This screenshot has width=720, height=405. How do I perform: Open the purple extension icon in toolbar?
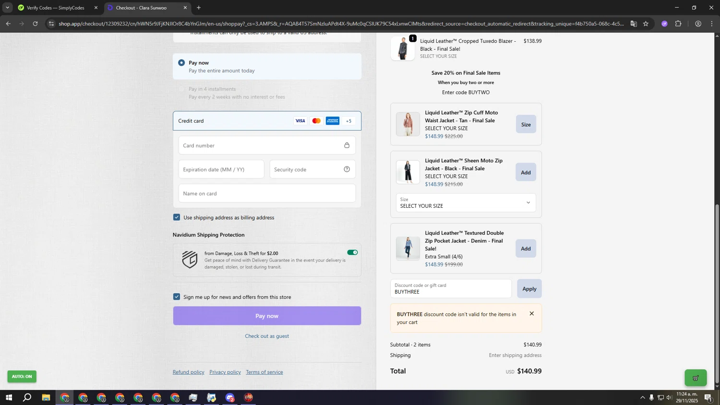tap(664, 24)
